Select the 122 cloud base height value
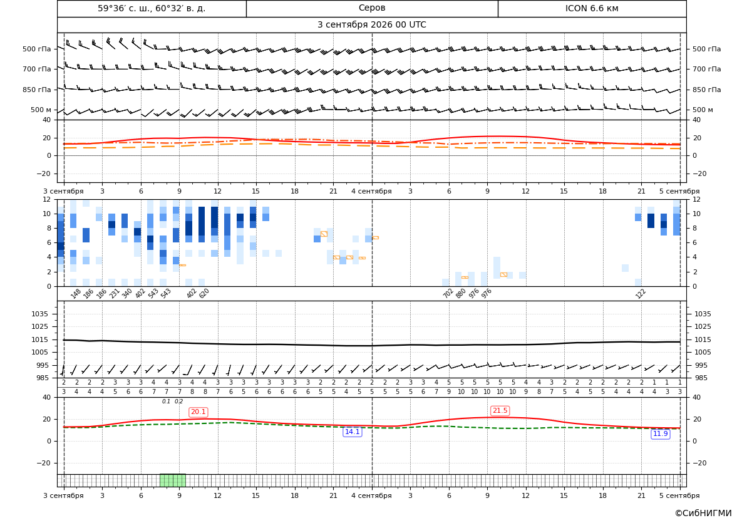732x518 pixels. point(641,293)
